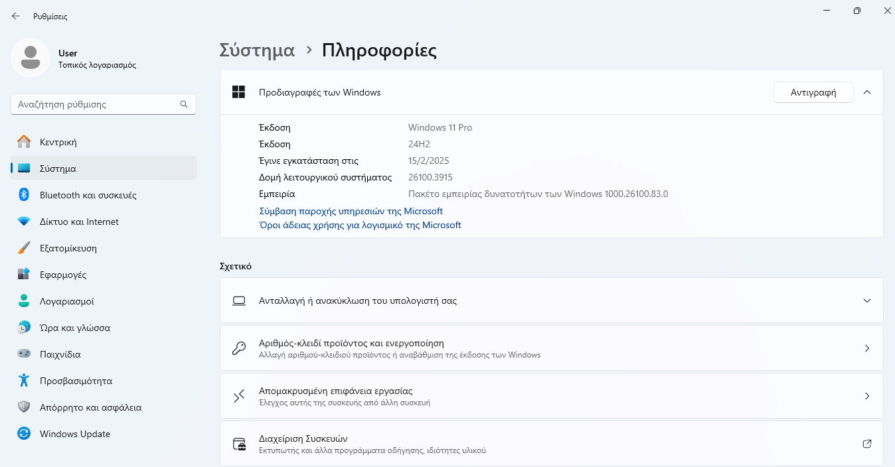Click the Ώρα και γλώσσα clock icon

pos(24,328)
